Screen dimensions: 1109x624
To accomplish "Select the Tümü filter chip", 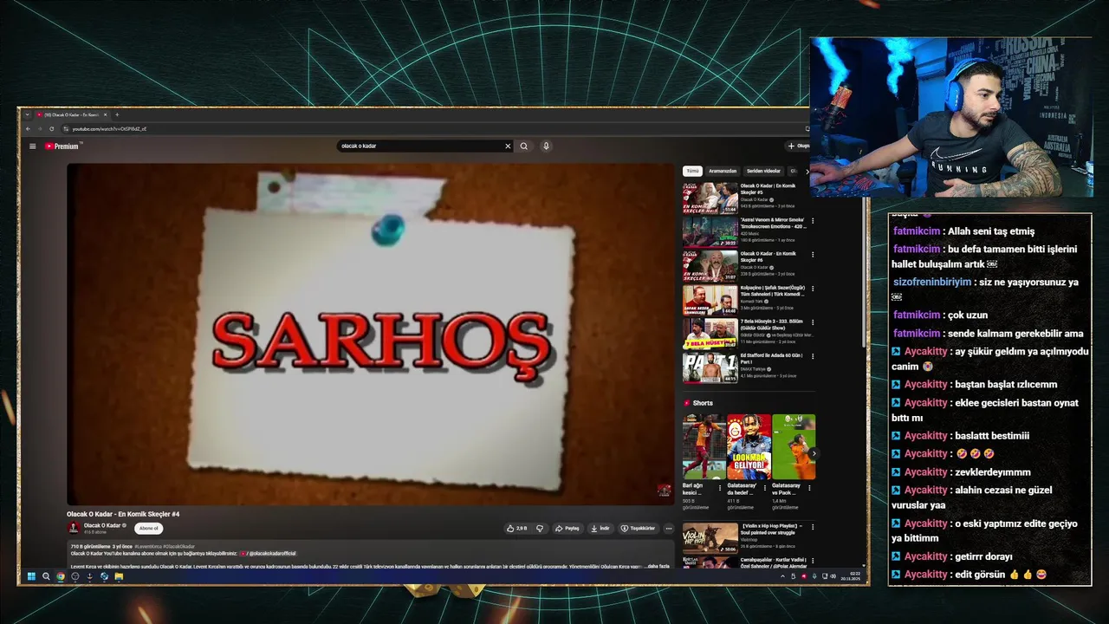I will [692, 172].
